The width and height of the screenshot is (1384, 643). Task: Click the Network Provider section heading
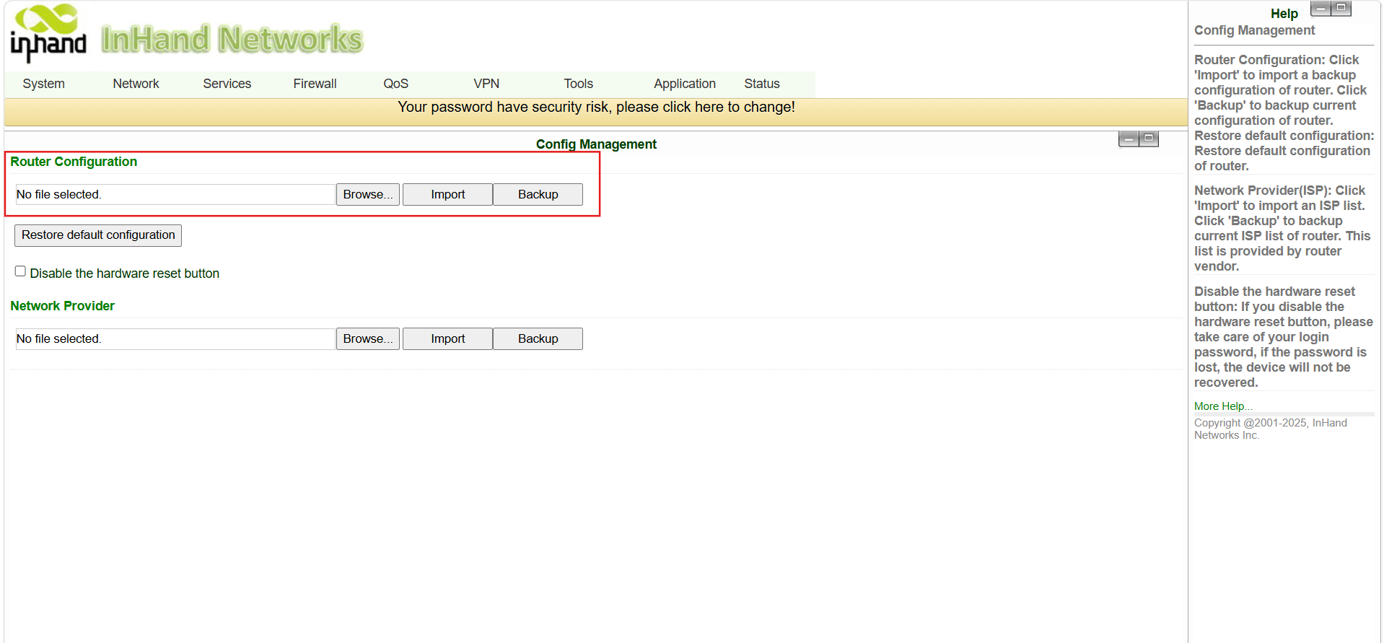pos(62,306)
